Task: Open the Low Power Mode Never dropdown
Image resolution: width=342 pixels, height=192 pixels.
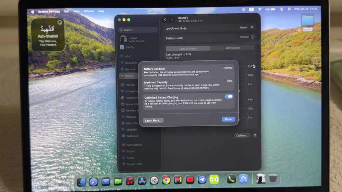Action: point(247,27)
